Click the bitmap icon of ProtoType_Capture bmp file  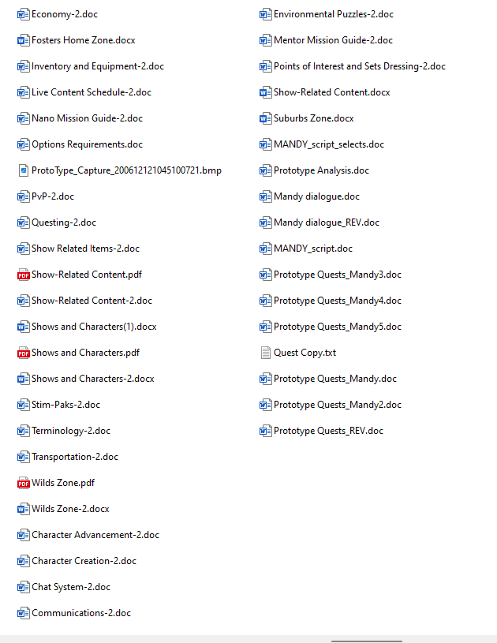point(24,170)
